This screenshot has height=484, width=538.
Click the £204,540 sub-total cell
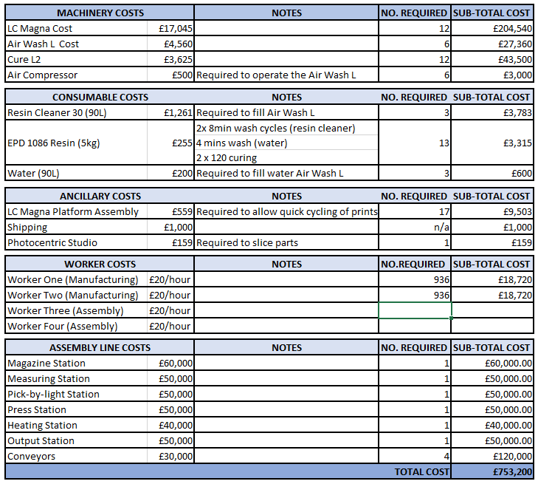tap(492, 28)
